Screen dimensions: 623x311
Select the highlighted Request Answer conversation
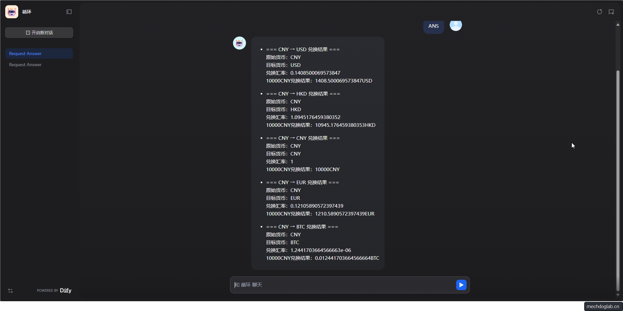[25, 54]
